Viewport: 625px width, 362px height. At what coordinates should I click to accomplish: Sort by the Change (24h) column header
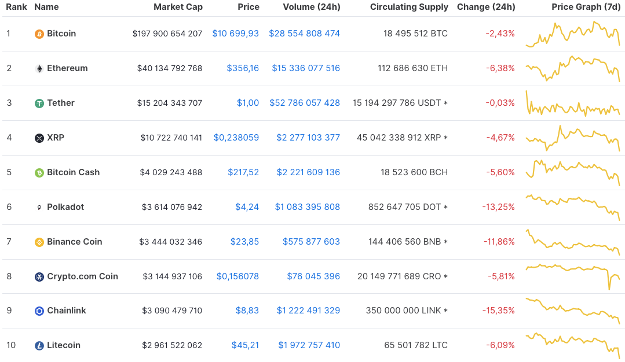pyautogui.click(x=485, y=7)
